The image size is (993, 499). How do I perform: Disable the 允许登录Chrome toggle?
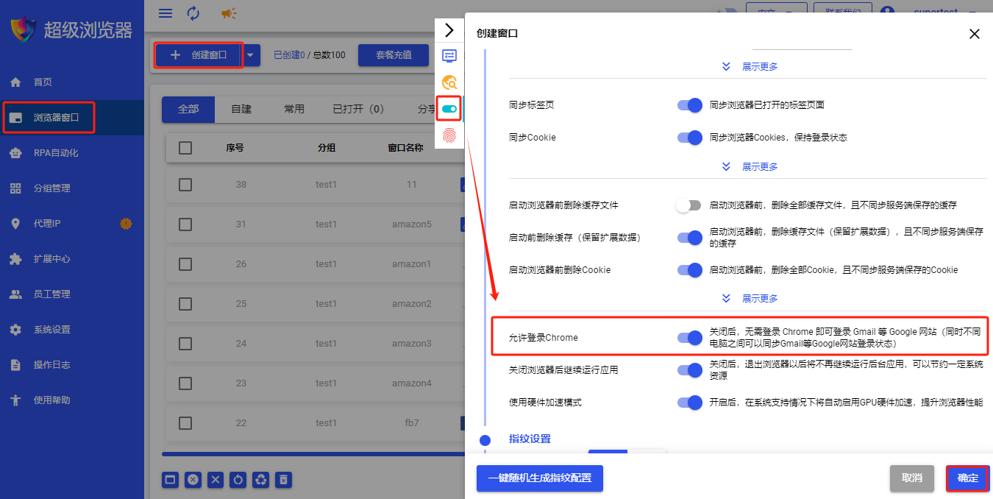[x=689, y=338]
